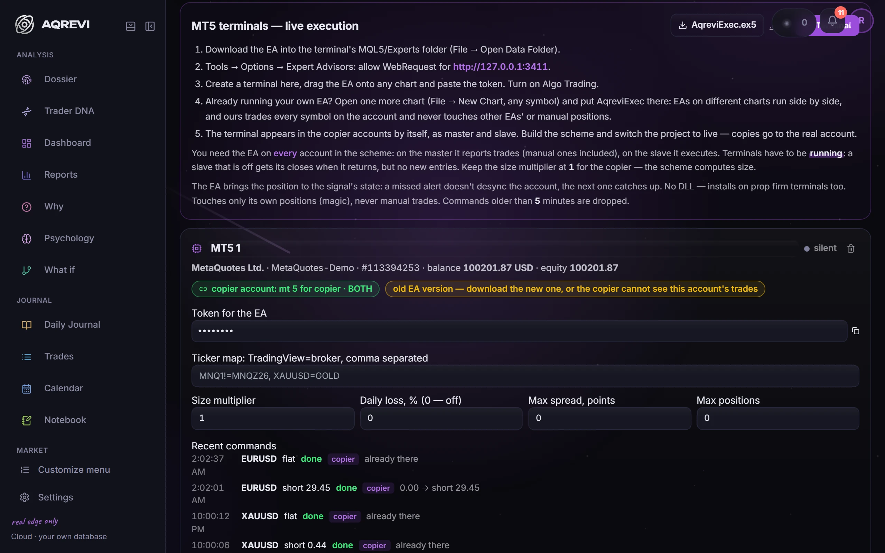
Task: Click the "real edge only" tagline
Action: (x=35, y=521)
